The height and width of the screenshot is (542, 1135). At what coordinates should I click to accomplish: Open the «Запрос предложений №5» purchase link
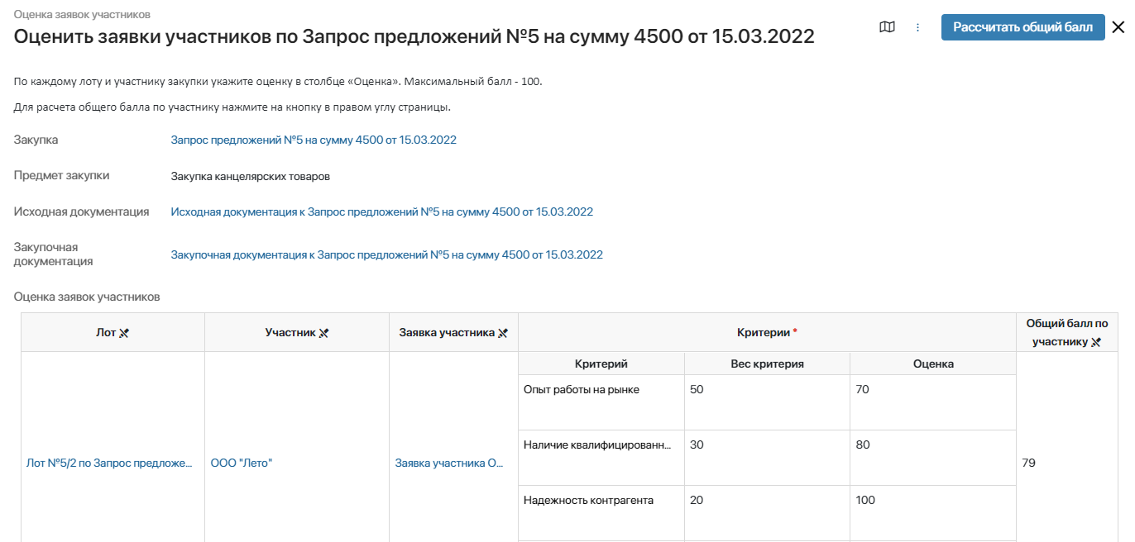point(313,140)
